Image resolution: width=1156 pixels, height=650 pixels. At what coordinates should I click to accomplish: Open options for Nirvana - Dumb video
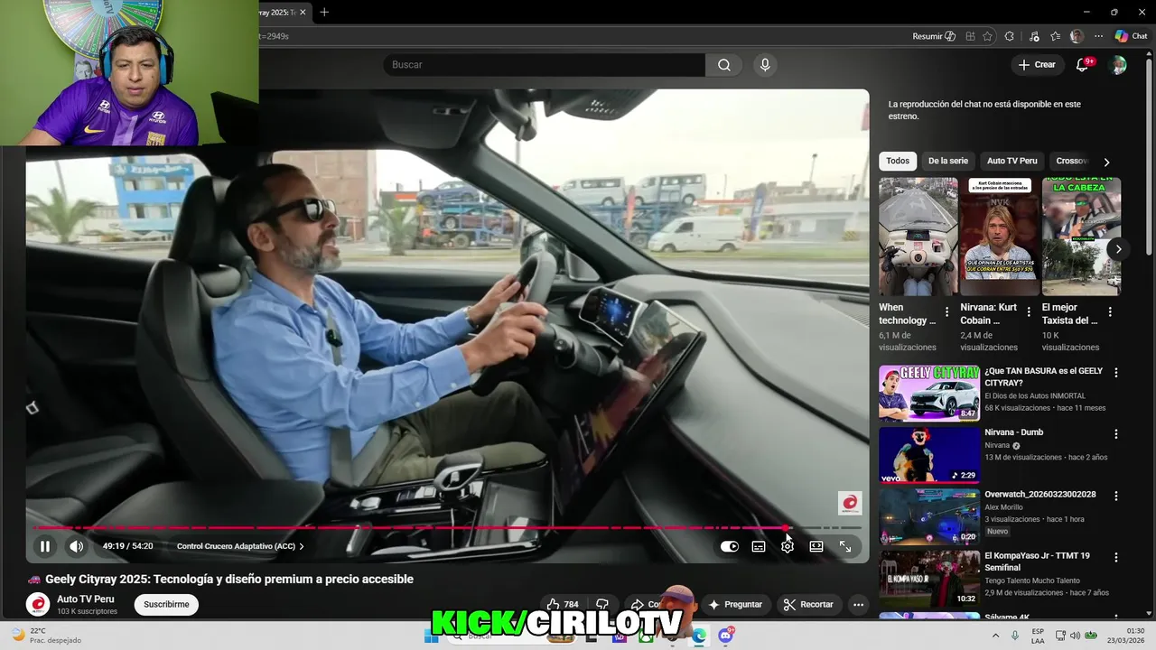(x=1116, y=434)
